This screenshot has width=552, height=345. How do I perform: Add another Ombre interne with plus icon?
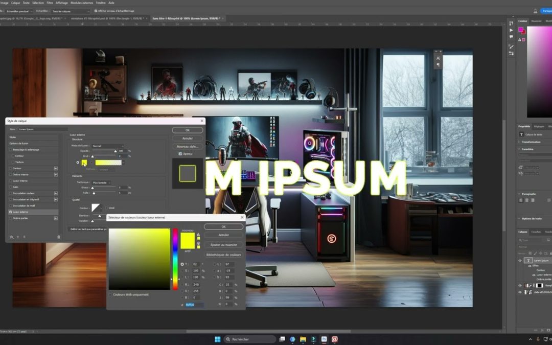point(56,175)
